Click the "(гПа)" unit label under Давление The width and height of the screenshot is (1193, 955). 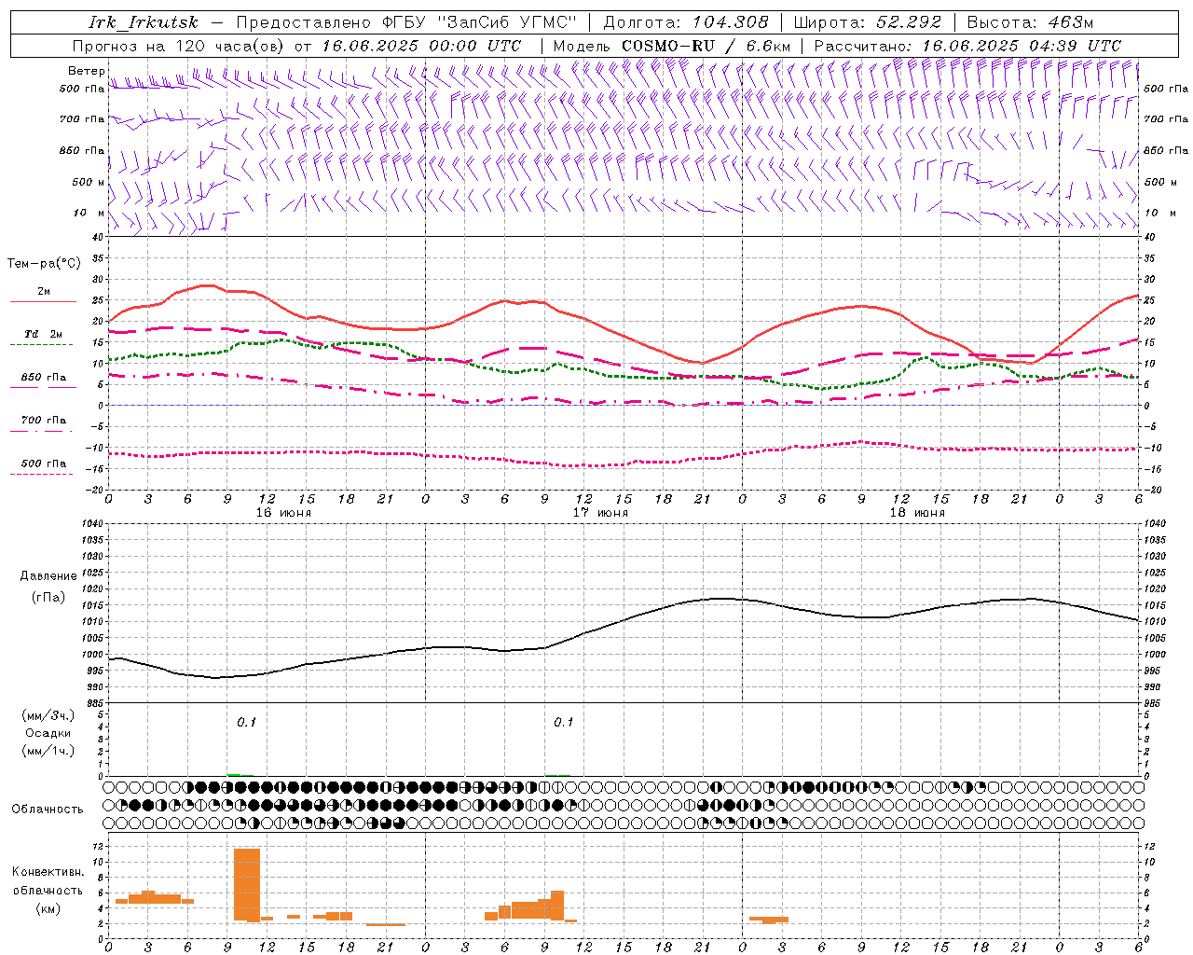click(48, 598)
